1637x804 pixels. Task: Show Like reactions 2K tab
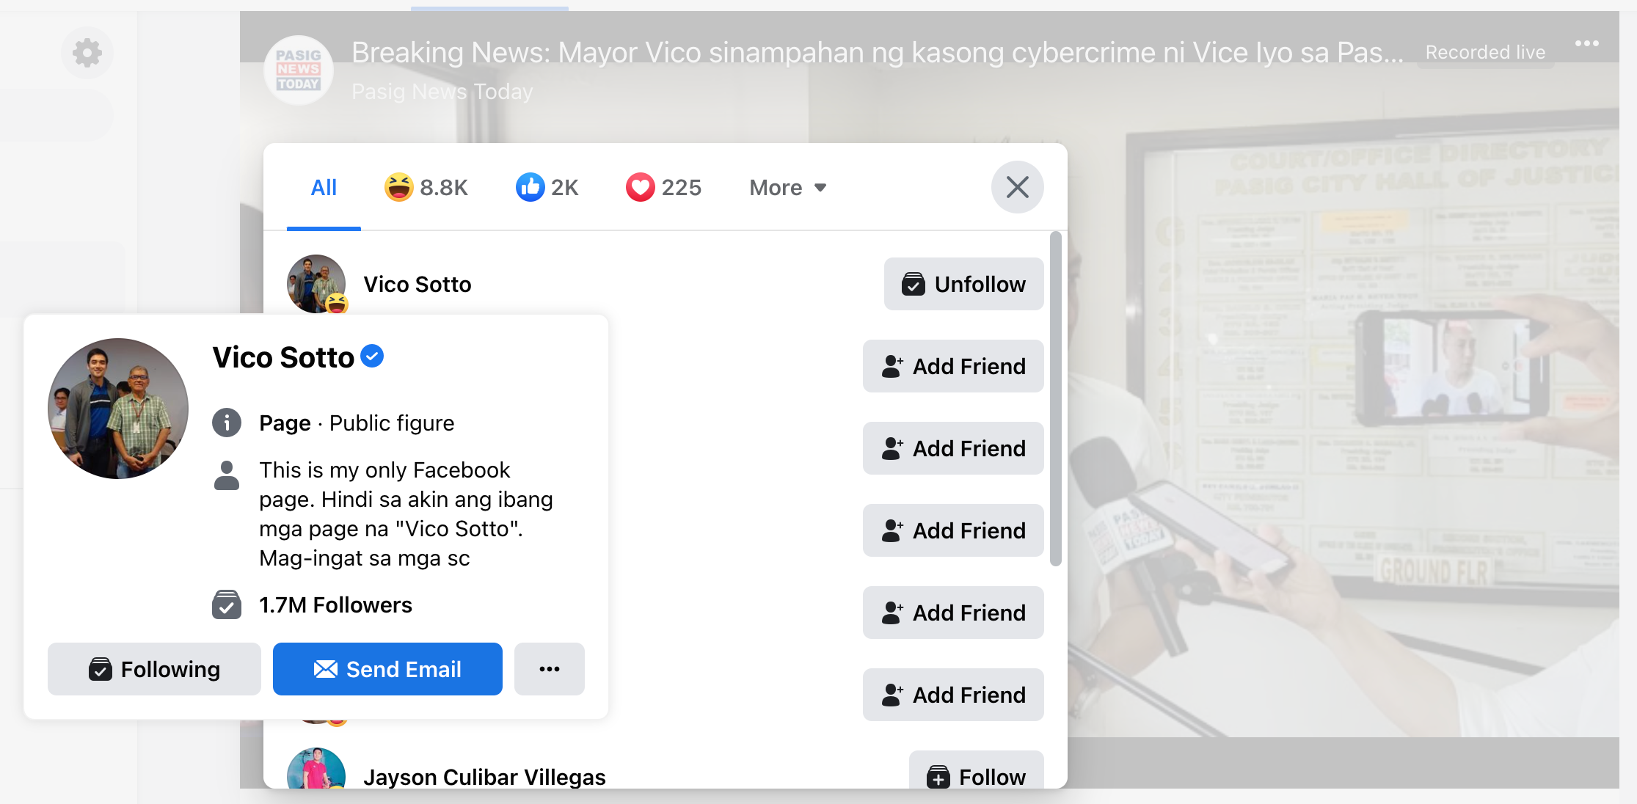547,188
